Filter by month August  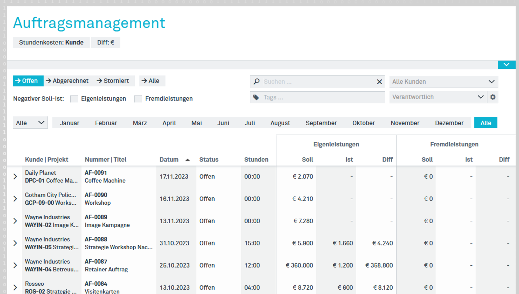(280, 123)
